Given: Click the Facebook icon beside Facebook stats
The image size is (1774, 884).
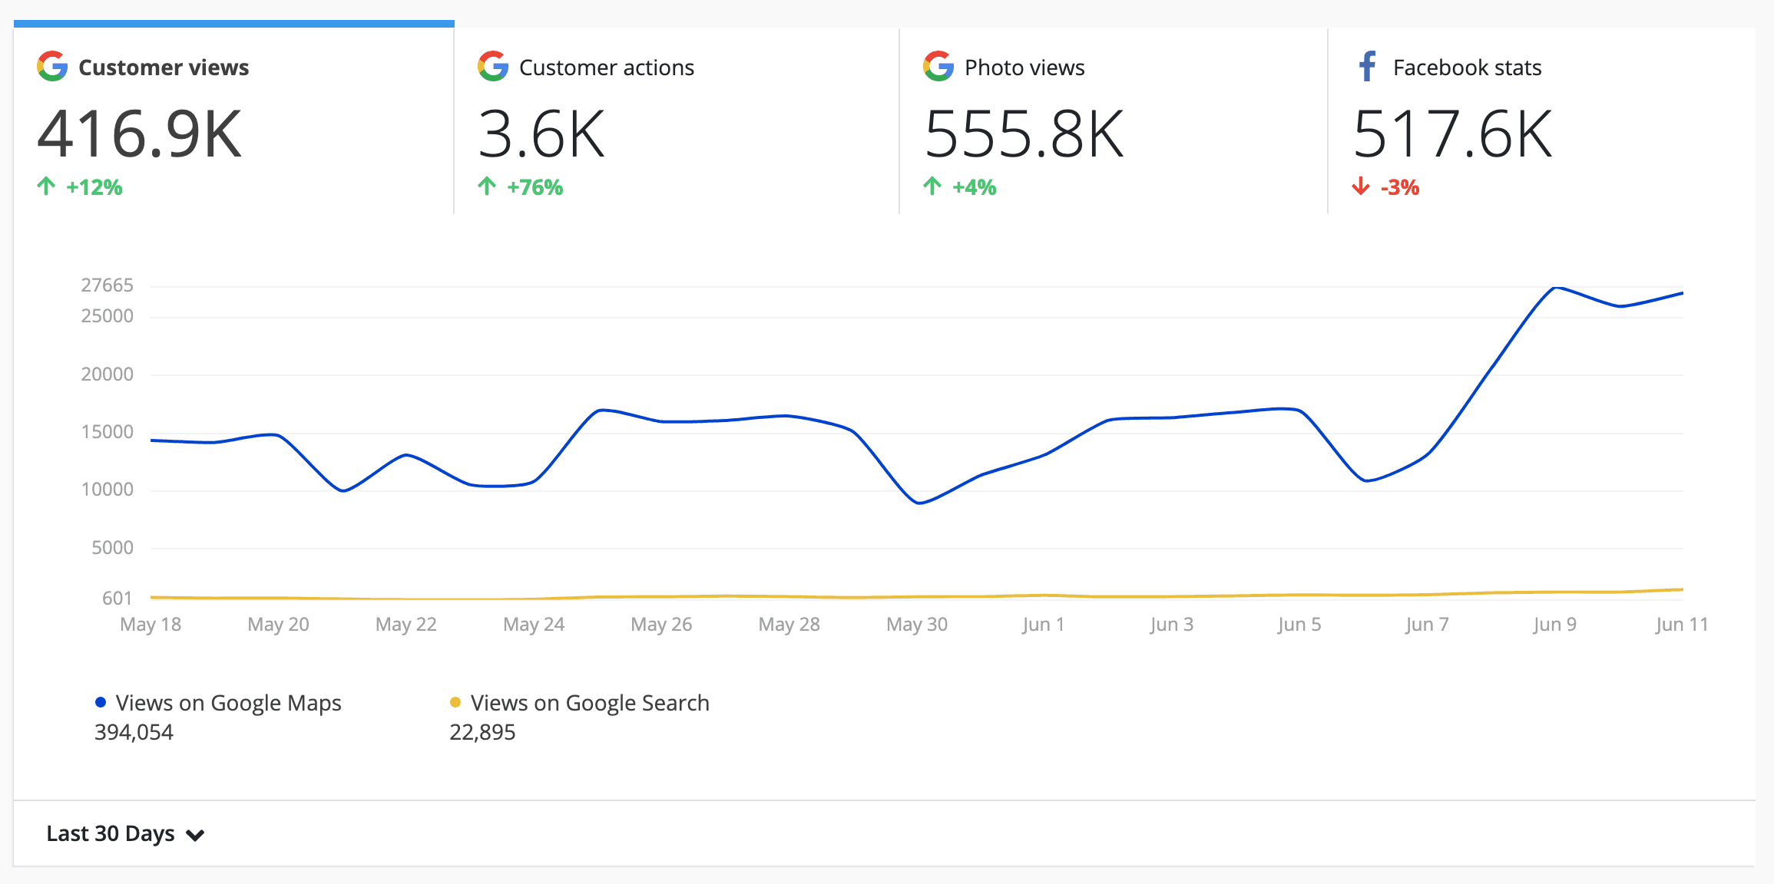Looking at the screenshot, I should coord(1368,67).
